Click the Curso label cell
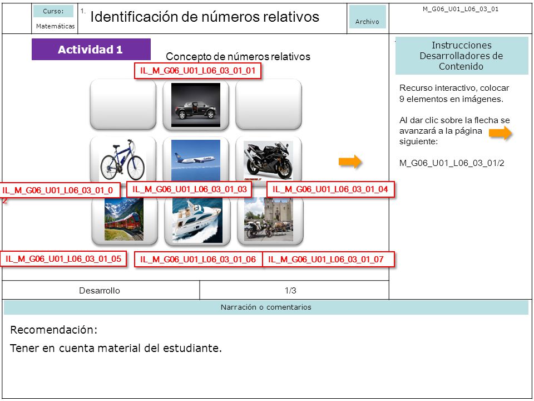 point(53,11)
